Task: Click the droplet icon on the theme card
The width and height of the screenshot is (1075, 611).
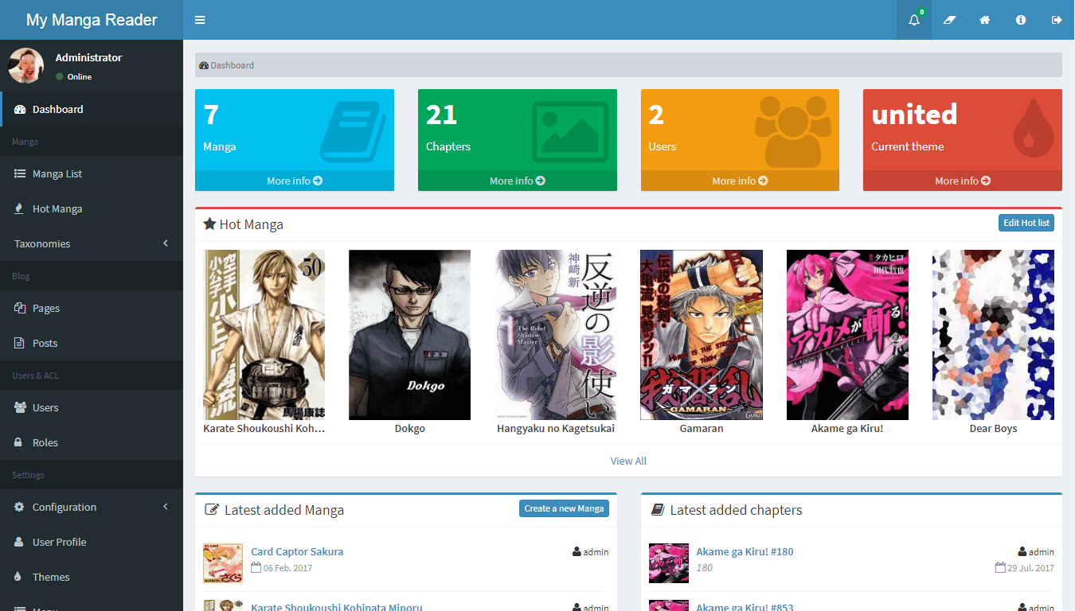Action: click(1033, 127)
